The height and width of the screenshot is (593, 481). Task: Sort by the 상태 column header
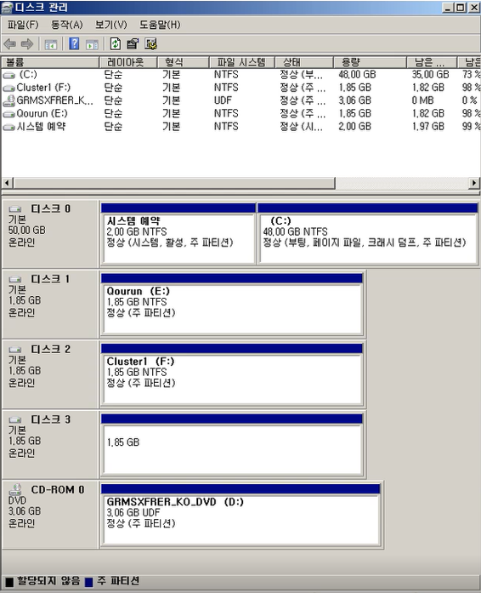click(303, 62)
